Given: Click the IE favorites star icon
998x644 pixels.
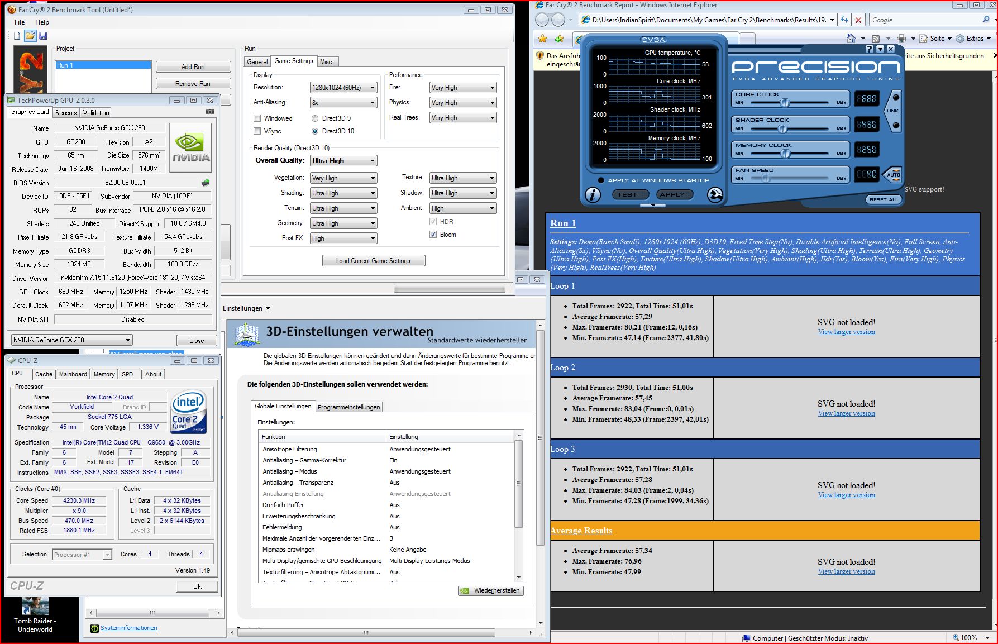Looking at the screenshot, I should (x=542, y=39).
